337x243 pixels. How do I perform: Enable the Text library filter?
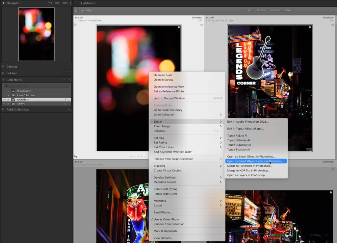click(x=250, y=10)
